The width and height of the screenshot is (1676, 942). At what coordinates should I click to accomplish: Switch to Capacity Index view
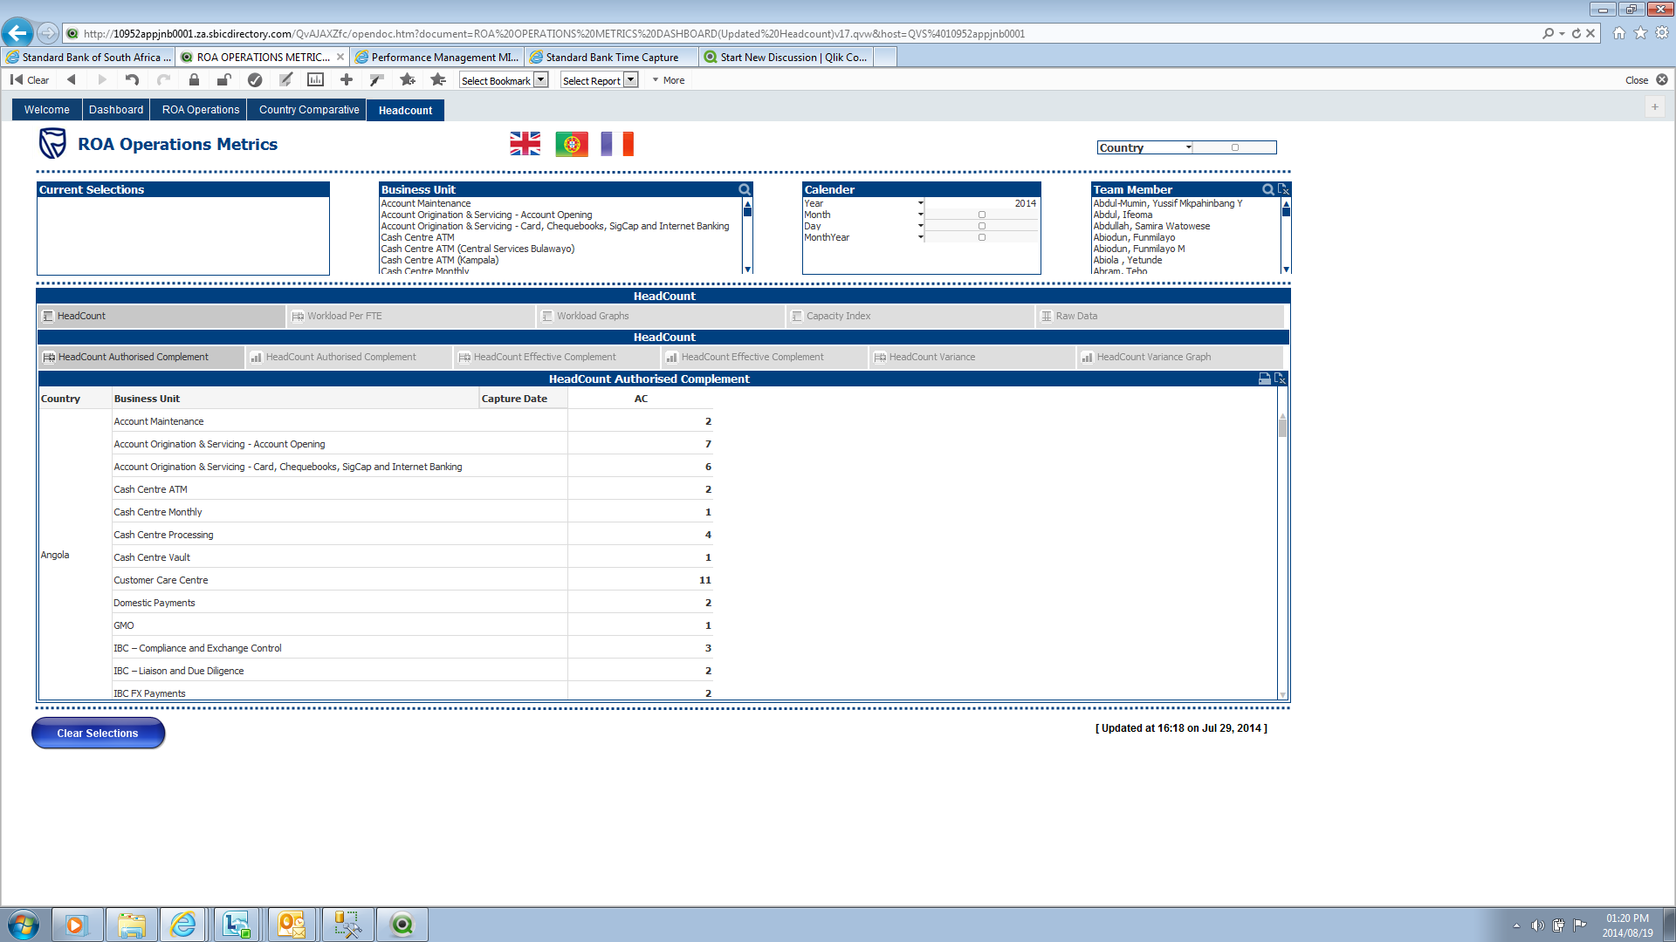click(x=910, y=317)
